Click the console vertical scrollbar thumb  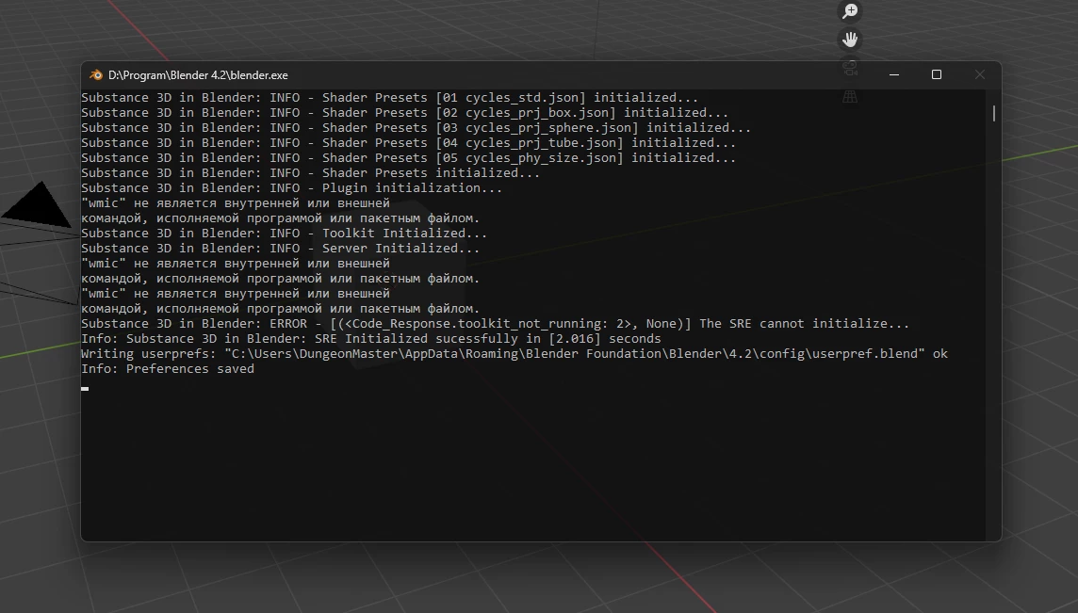(994, 113)
